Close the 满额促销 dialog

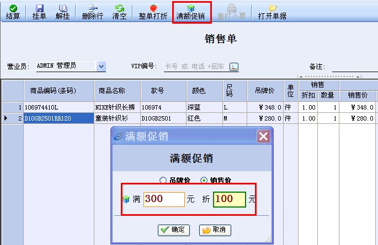263,137
